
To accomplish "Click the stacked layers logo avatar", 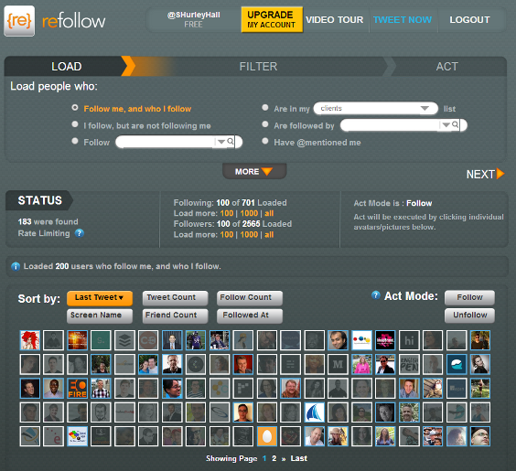I will click(x=124, y=340).
